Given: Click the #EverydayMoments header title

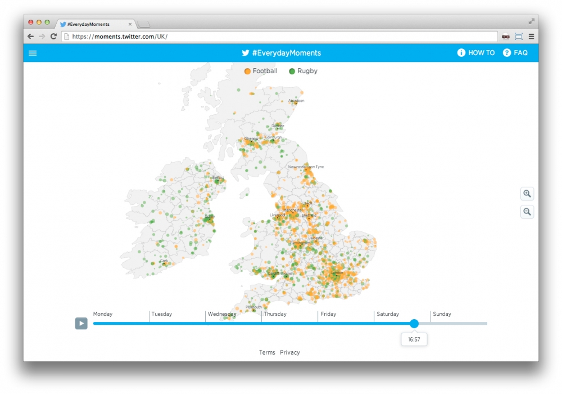Looking at the screenshot, I should (287, 53).
